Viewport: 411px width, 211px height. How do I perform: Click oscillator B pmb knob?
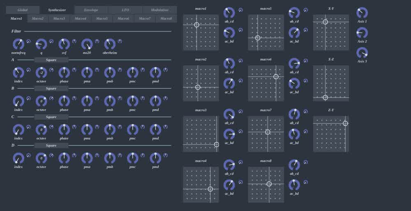pyautogui.click(x=110, y=101)
